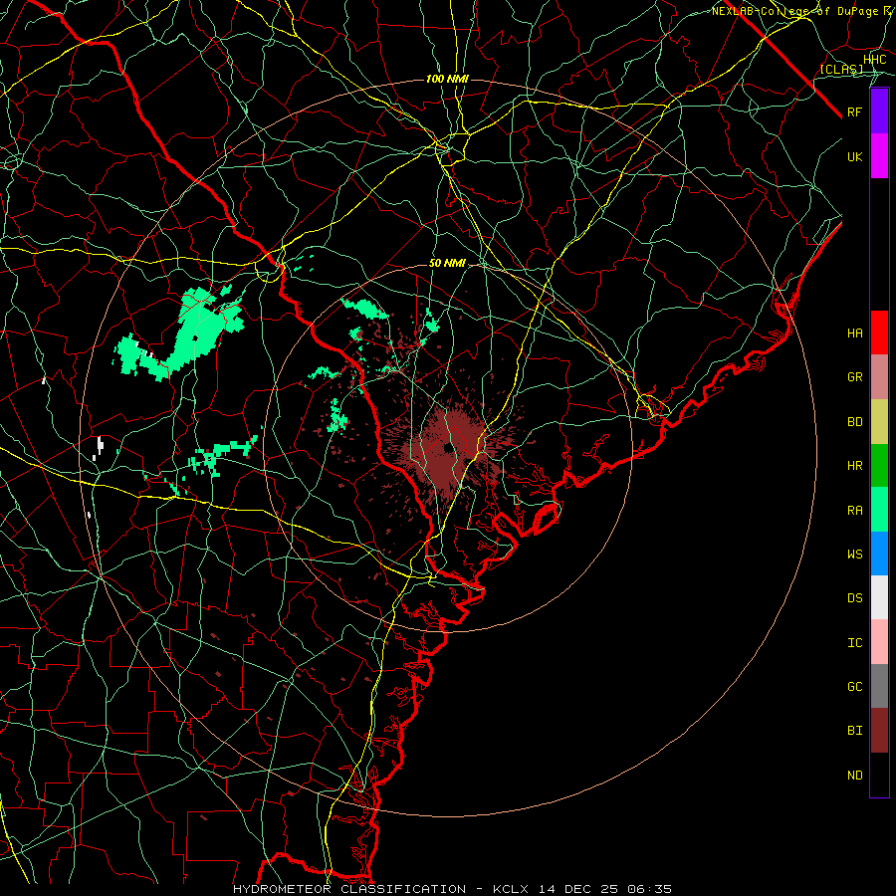
Task: Click the WS legend label
Action: (x=855, y=555)
